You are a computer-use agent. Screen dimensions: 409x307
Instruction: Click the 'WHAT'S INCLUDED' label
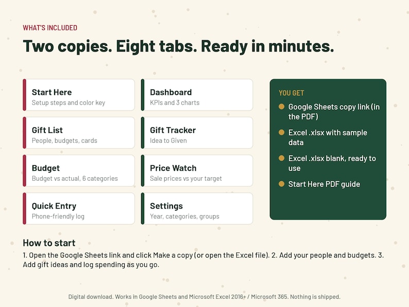click(x=50, y=28)
